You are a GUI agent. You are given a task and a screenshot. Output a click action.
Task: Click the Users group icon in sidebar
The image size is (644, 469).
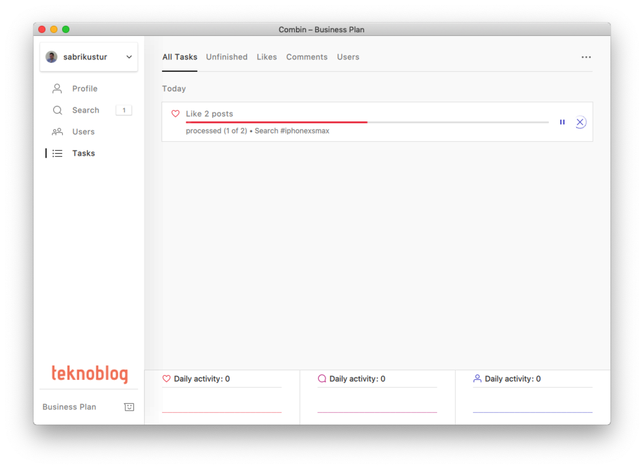coord(57,131)
